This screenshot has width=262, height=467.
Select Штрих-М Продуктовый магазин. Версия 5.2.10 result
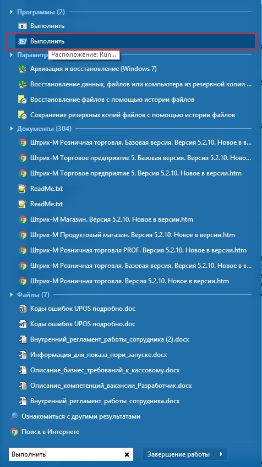[132, 235]
